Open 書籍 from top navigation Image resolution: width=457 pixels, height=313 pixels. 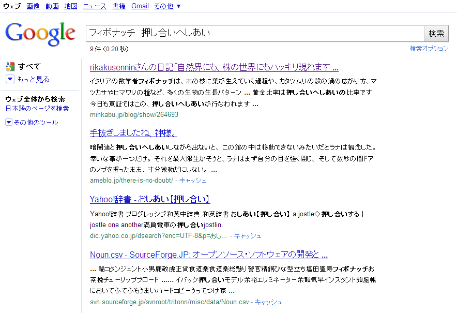119,6
